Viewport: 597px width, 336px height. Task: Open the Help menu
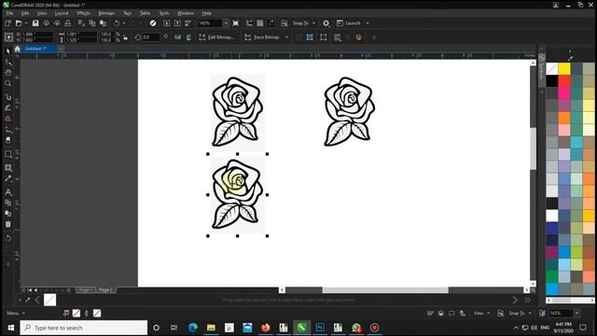(207, 13)
